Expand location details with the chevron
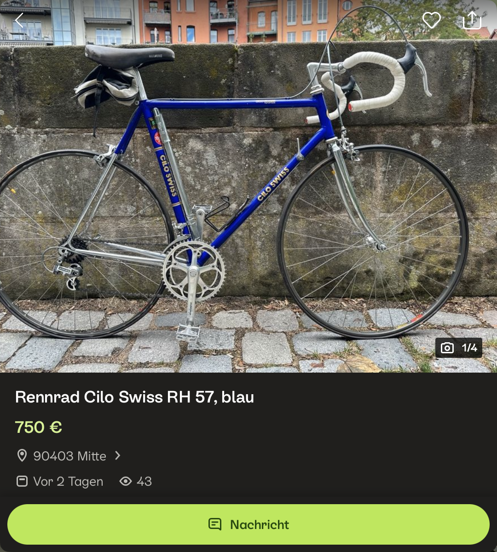 118,455
